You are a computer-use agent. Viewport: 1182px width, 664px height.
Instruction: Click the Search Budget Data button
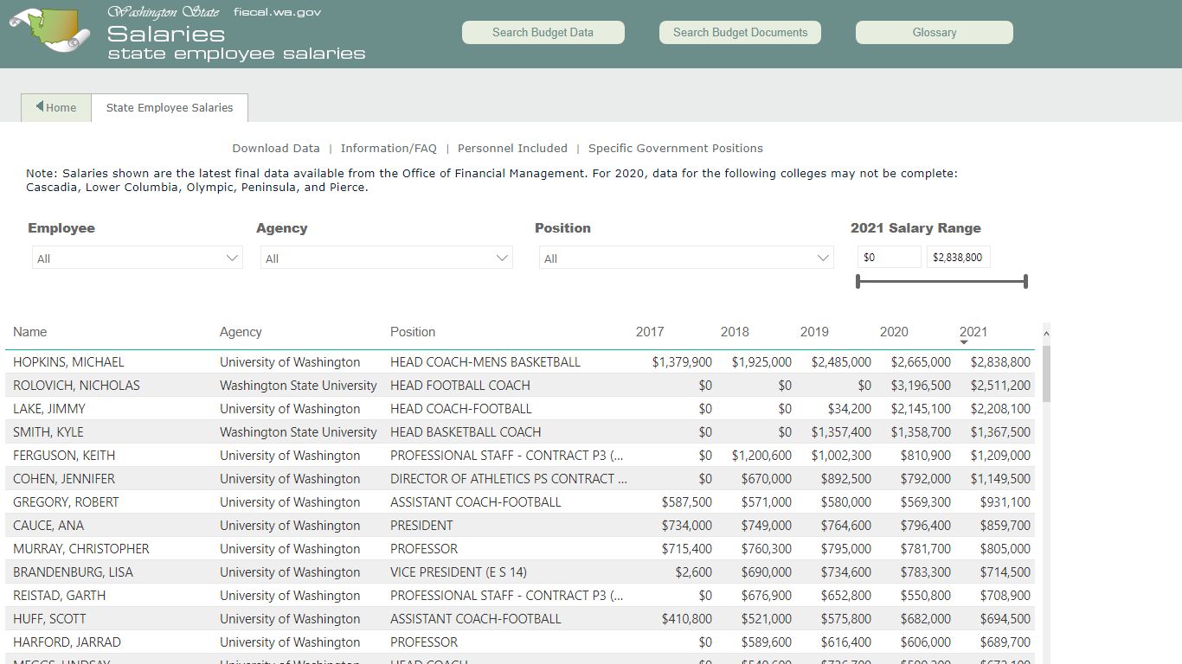[x=543, y=33]
